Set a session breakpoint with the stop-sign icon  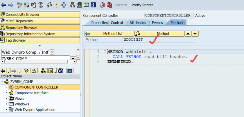point(110,5)
